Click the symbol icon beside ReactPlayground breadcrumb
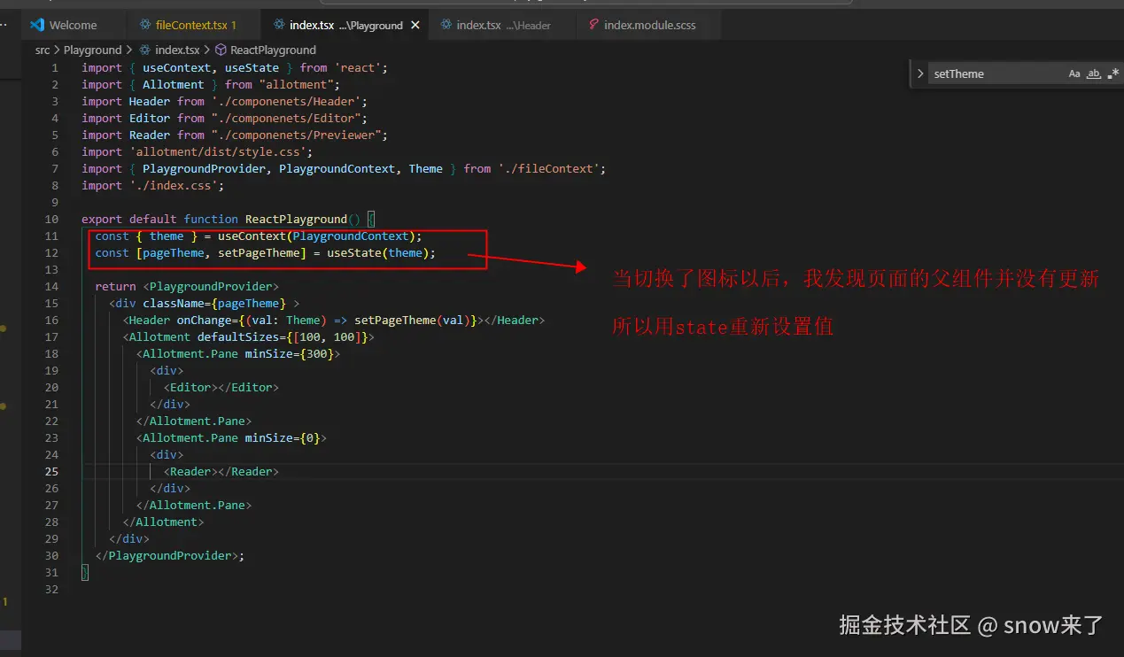Screen dimensions: 1124x657 pos(221,50)
